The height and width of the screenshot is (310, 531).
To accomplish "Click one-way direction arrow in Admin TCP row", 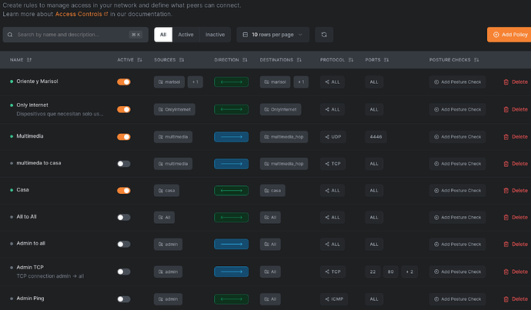I will 231,272.
